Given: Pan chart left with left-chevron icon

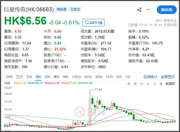Looking at the screenshot, I should [148, 84].
